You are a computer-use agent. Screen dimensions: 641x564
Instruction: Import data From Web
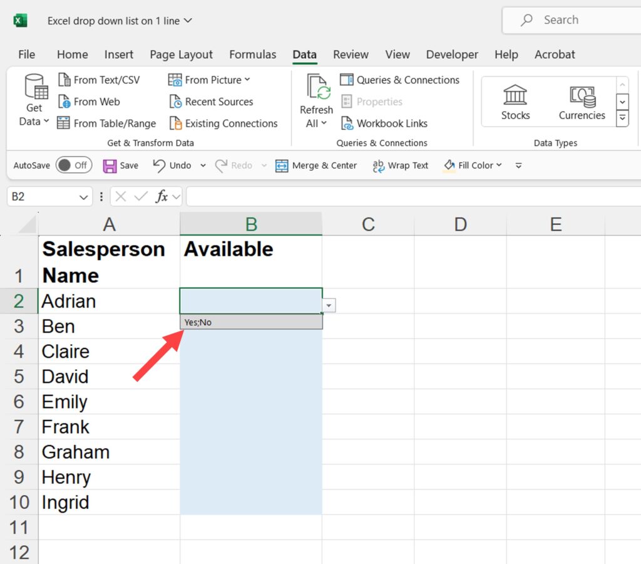click(90, 102)
